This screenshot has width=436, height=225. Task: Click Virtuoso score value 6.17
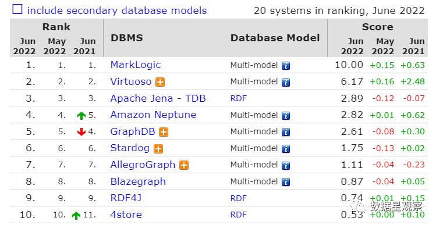pos(352,81)
